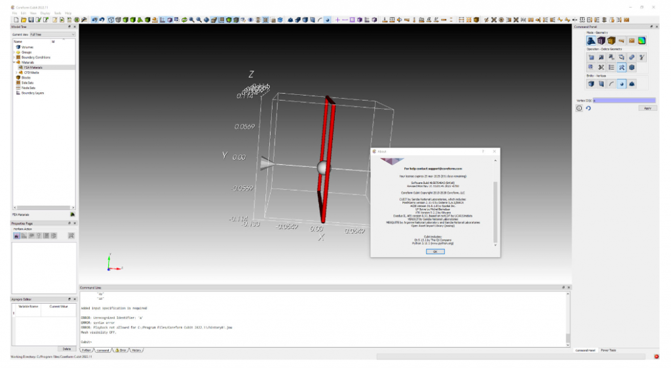Viewport: 671px width, 368px height.
Task: Click the blue reset arrow beside info icon
Action: click(588, 108)
